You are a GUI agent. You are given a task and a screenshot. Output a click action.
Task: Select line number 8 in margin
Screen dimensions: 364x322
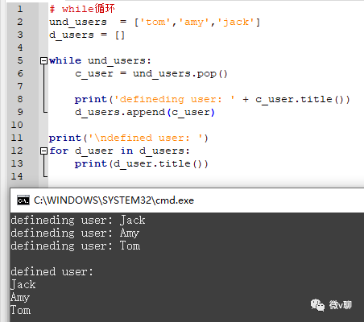[20, 99]
